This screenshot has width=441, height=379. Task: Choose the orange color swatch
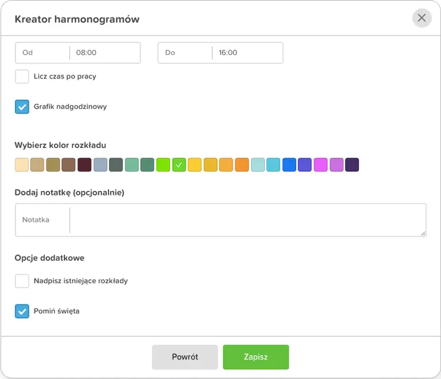[242, 165]
